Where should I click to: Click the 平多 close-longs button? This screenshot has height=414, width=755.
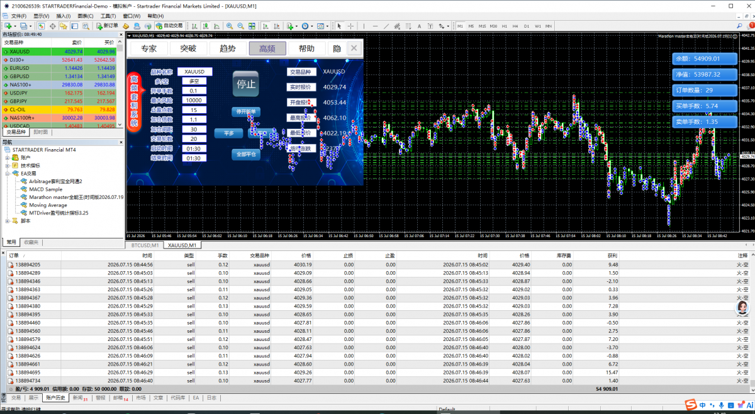229,133
